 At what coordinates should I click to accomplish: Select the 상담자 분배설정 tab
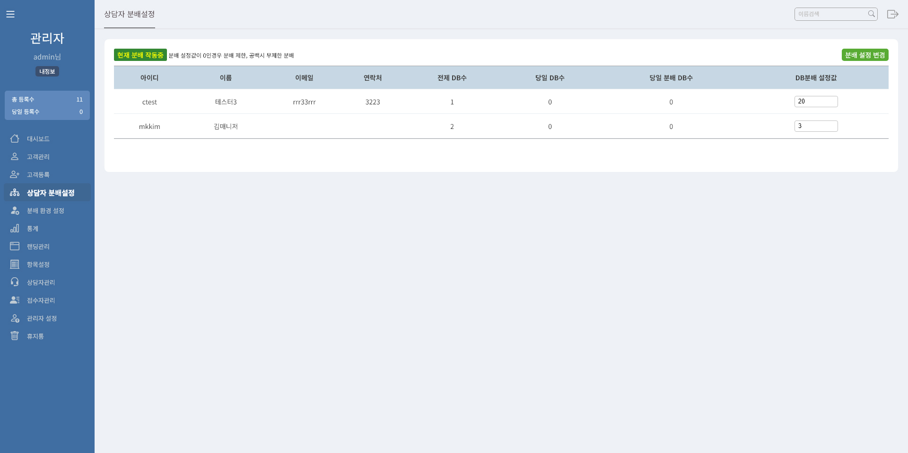(x=130, y=14)
